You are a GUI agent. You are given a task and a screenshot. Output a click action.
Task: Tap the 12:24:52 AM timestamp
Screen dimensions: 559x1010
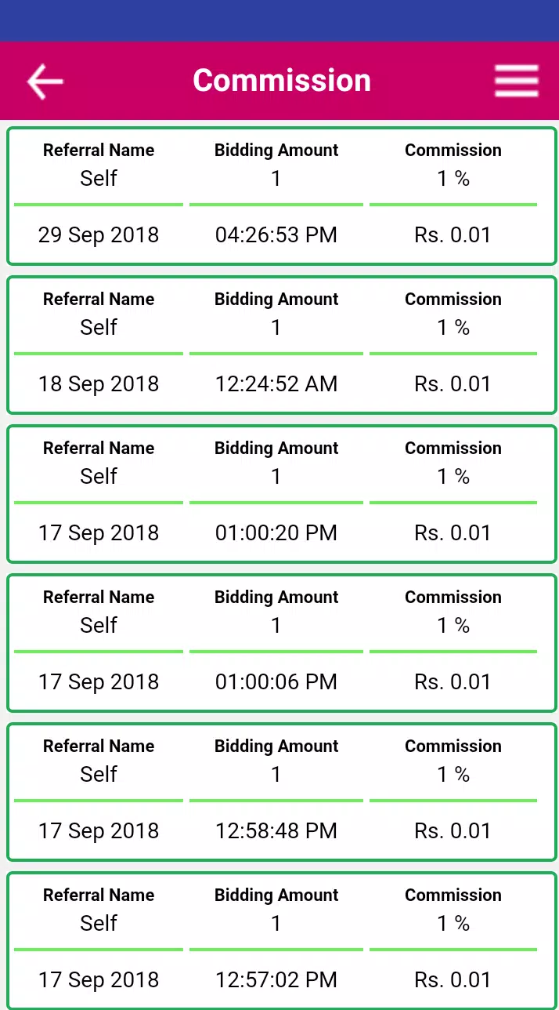[x=276, y=383]
